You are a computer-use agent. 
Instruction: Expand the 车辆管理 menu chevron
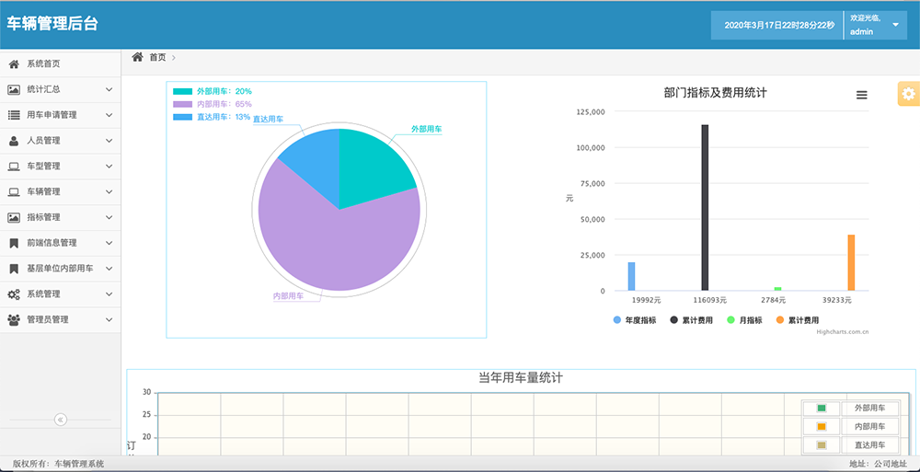(x=109, y=192)
